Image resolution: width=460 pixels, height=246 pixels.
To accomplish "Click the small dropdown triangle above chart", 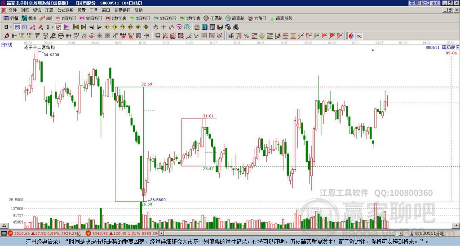I will [x=373, y=50].
